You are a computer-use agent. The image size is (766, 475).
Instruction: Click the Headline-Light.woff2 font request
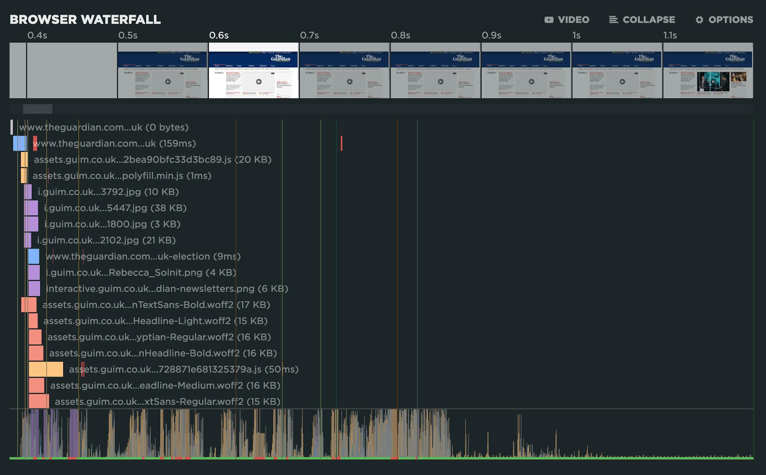[x=155, y=321]
